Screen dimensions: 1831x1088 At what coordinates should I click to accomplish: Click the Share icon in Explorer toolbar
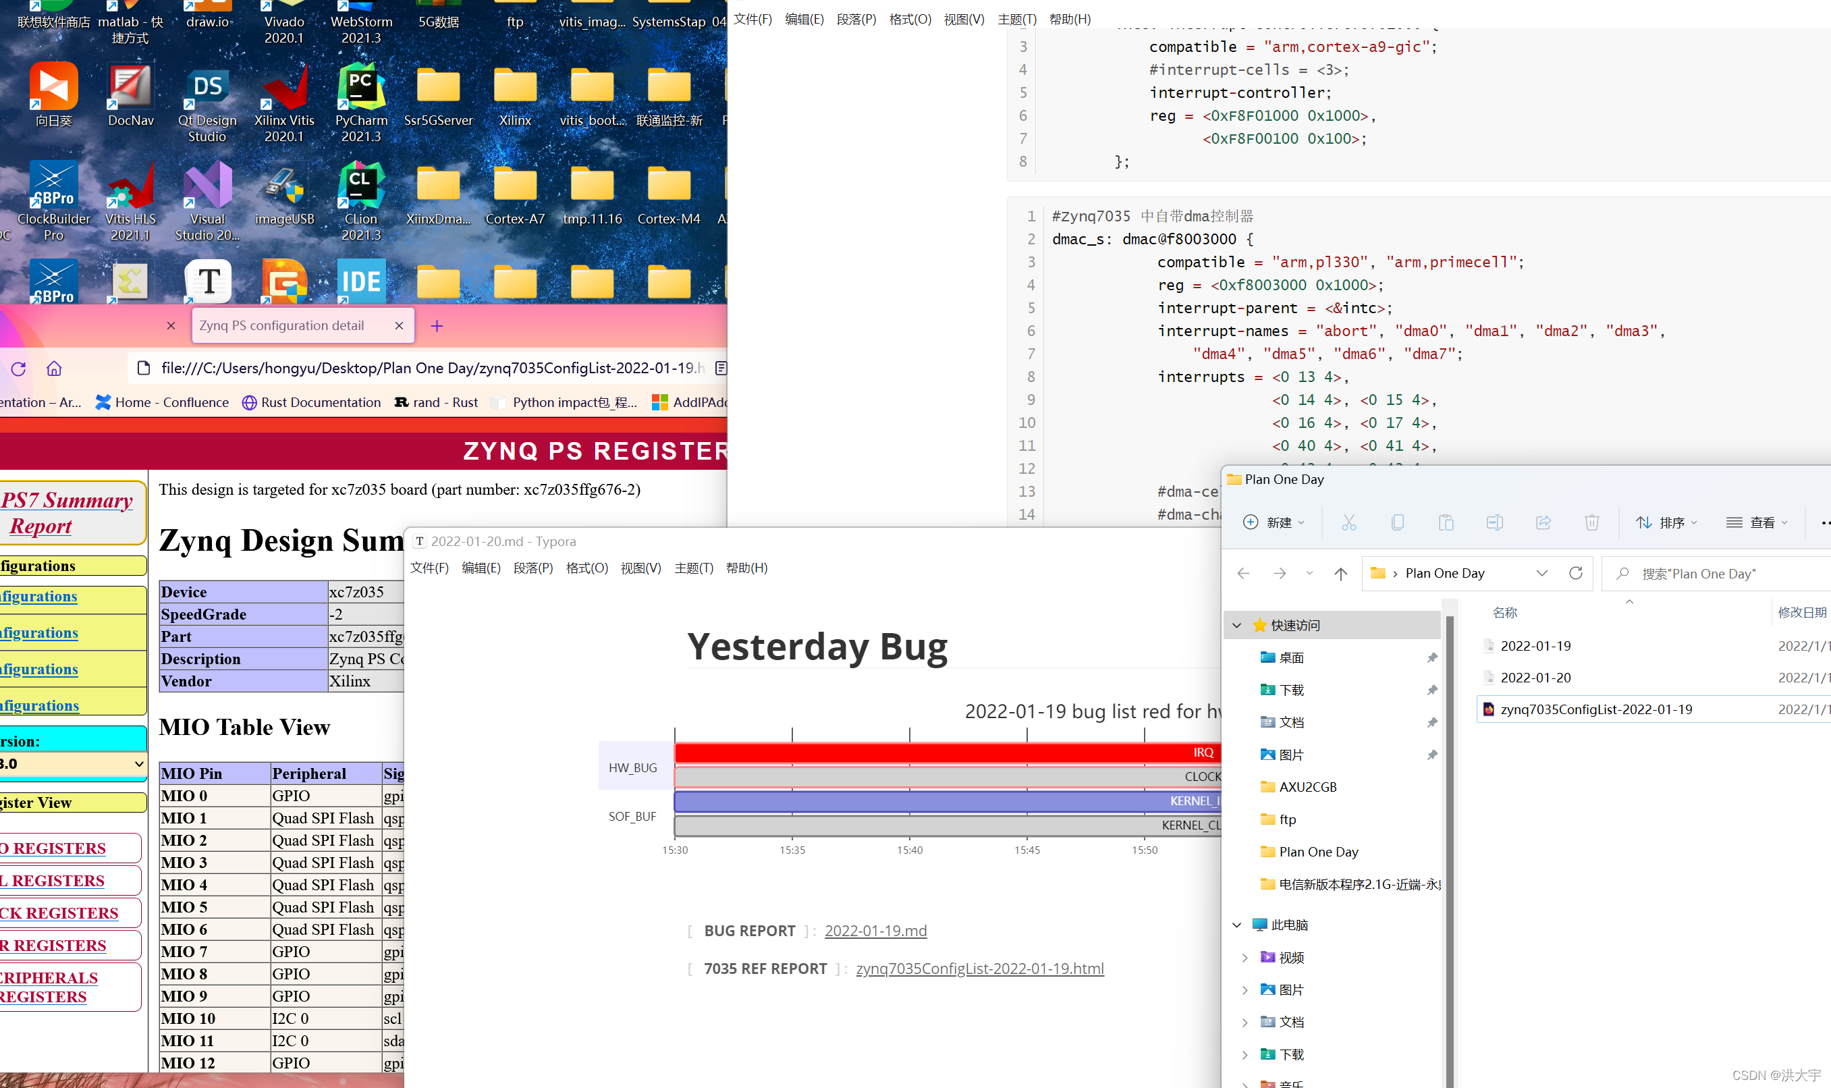click(x=1543, y=522)
